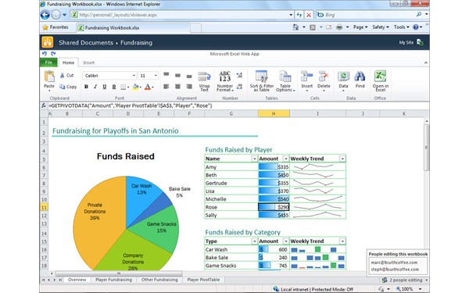Click the Fundraising breadcrumb link

point(136,43)
